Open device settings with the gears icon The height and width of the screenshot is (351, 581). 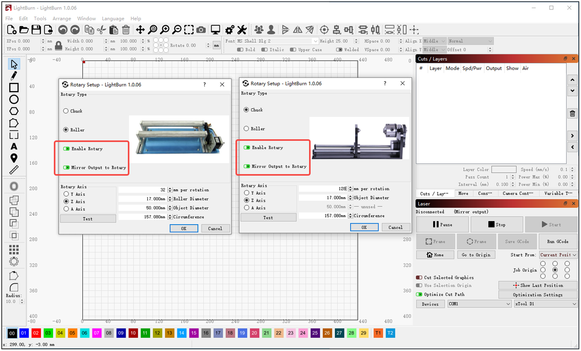point(229,30)
